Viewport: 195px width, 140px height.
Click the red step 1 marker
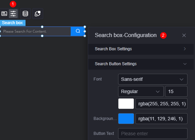pos(13,4)
